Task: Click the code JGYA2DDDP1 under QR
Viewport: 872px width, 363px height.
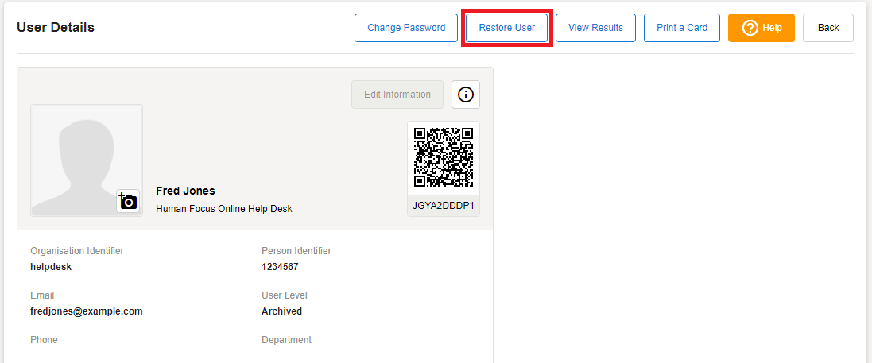Action: pyautogui.click(x=444, y=206)
